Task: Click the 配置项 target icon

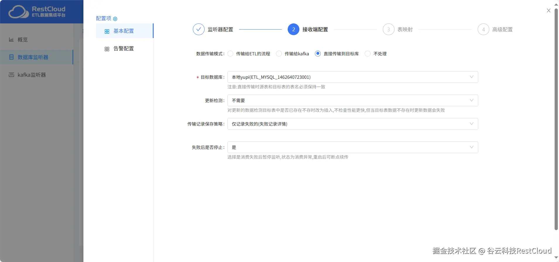Action: (115, 19)
